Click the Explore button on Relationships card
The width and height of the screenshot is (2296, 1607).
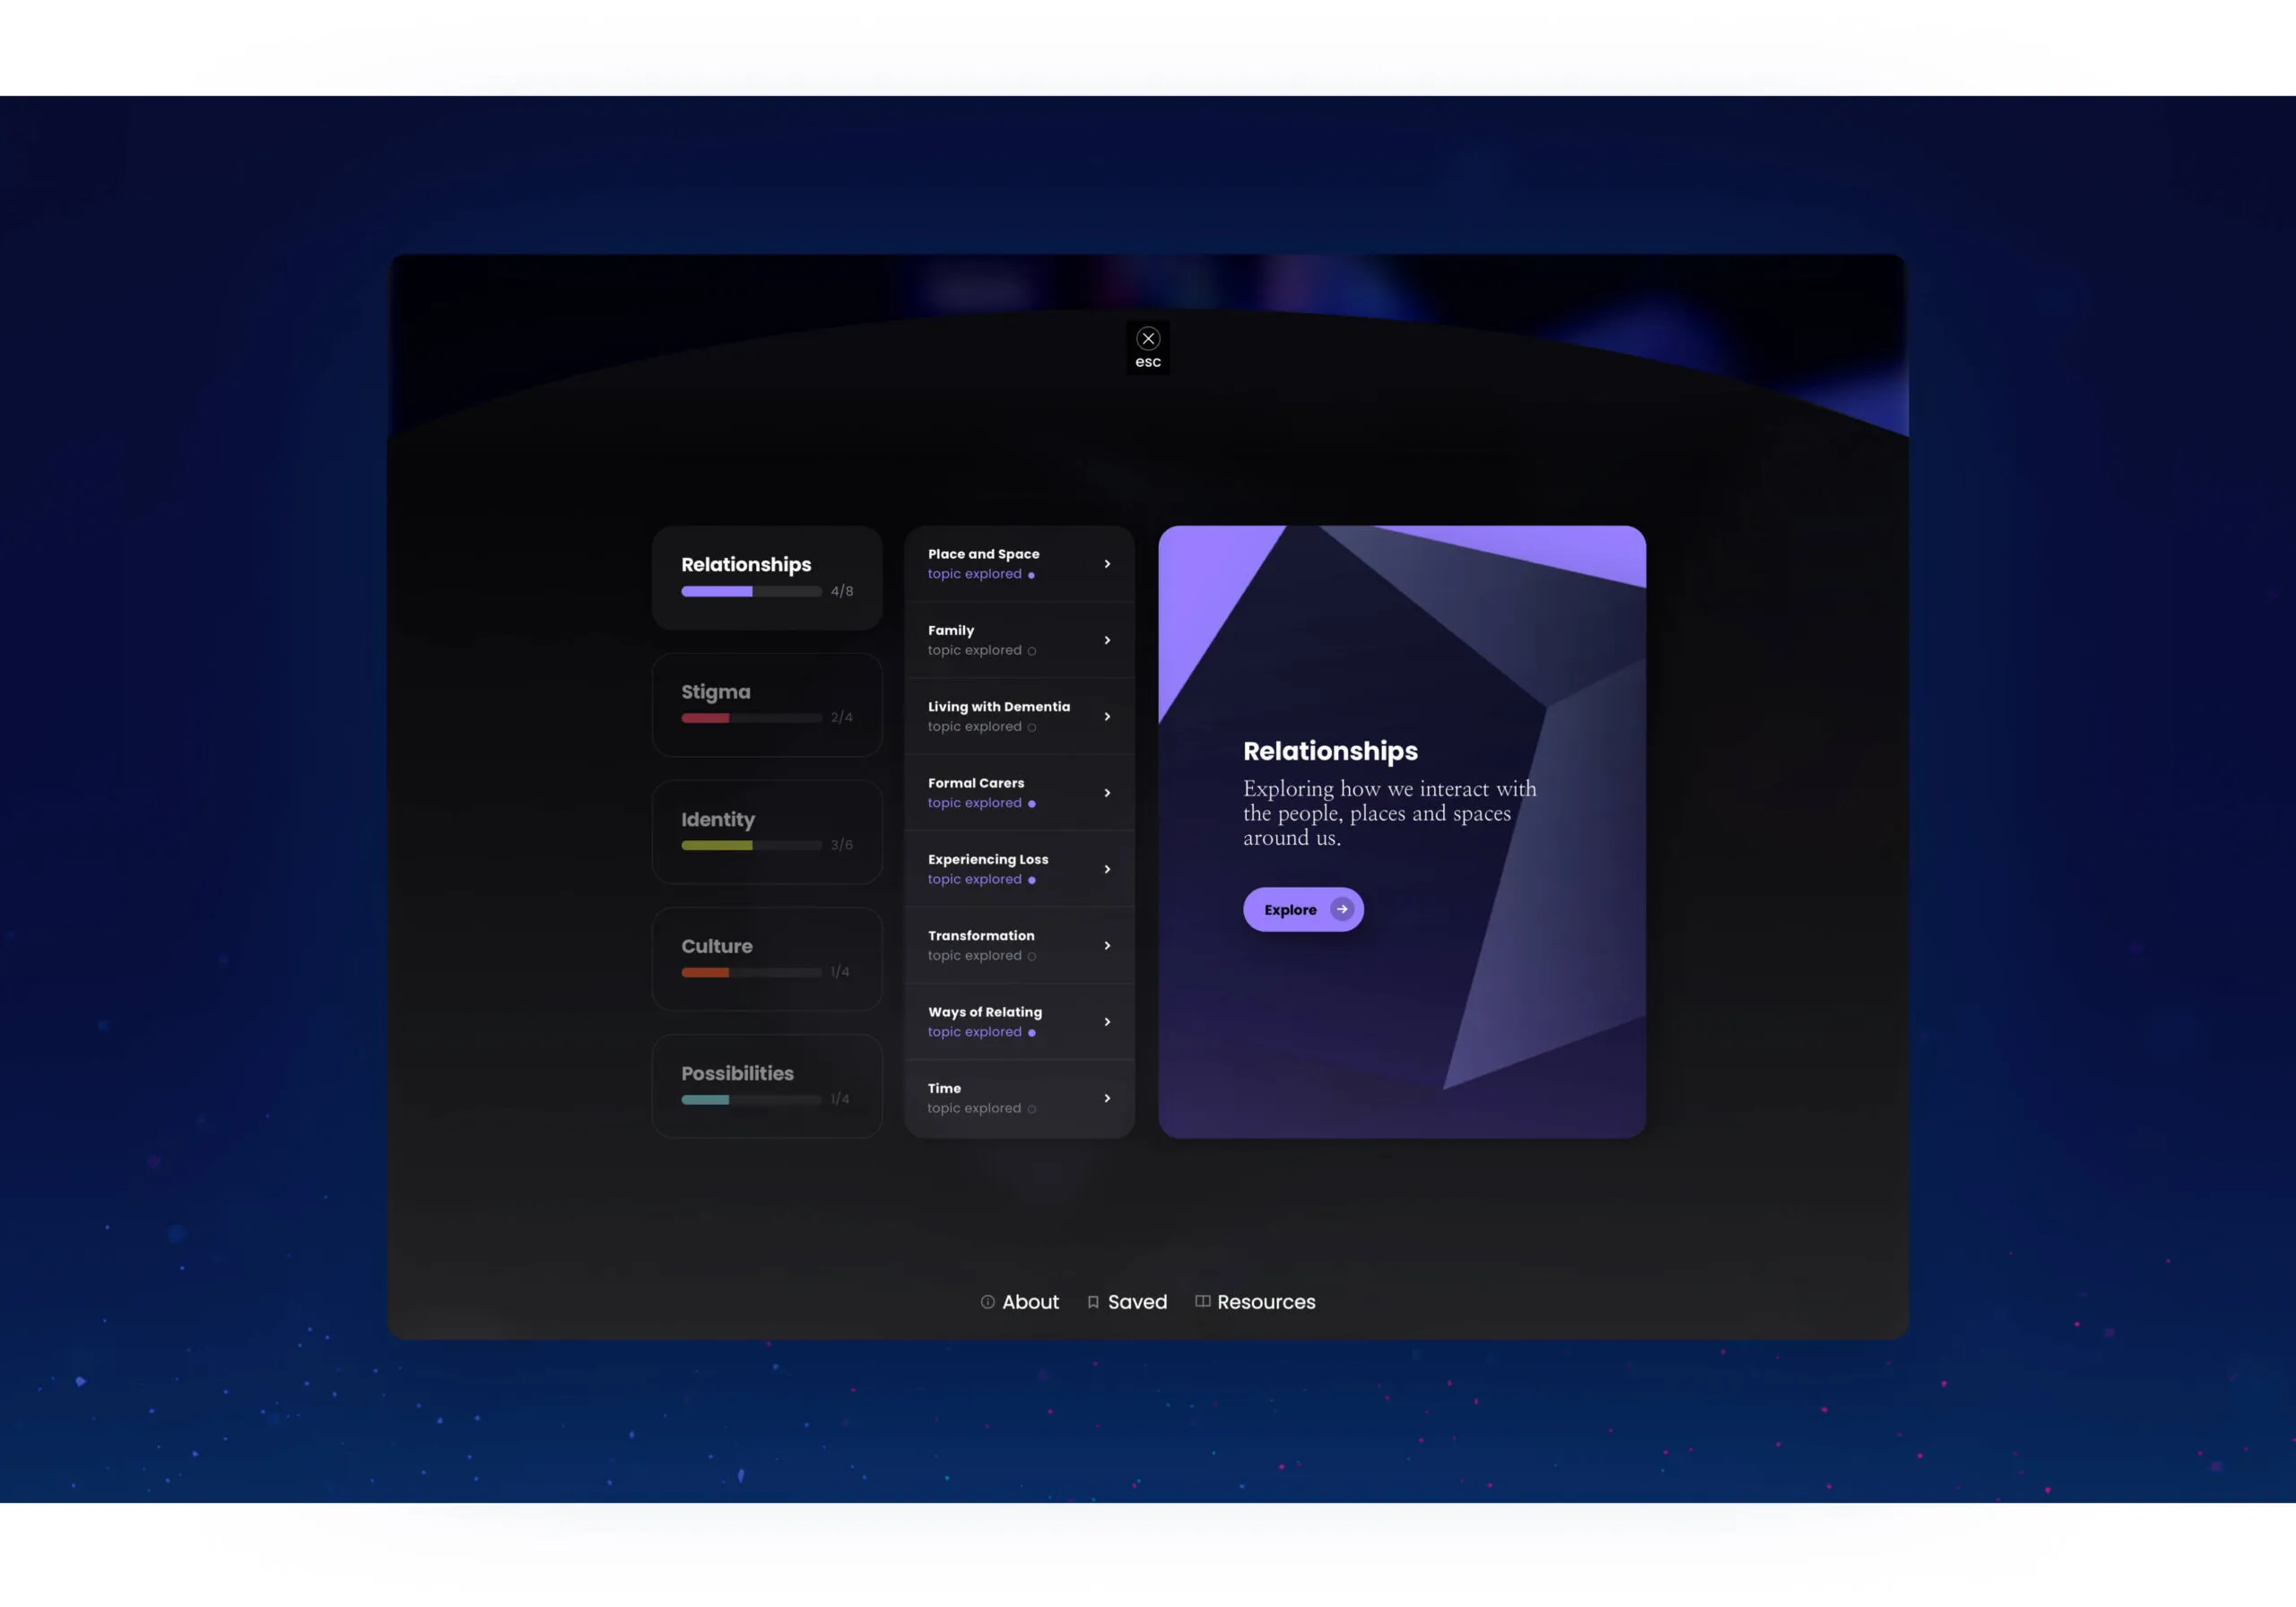pos(1303,909)
